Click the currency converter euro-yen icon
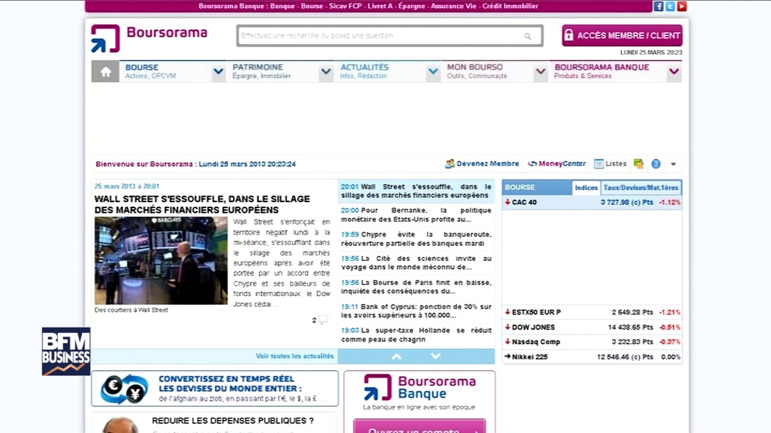This screenshot has height=433, width=771. tap(124, 388)
